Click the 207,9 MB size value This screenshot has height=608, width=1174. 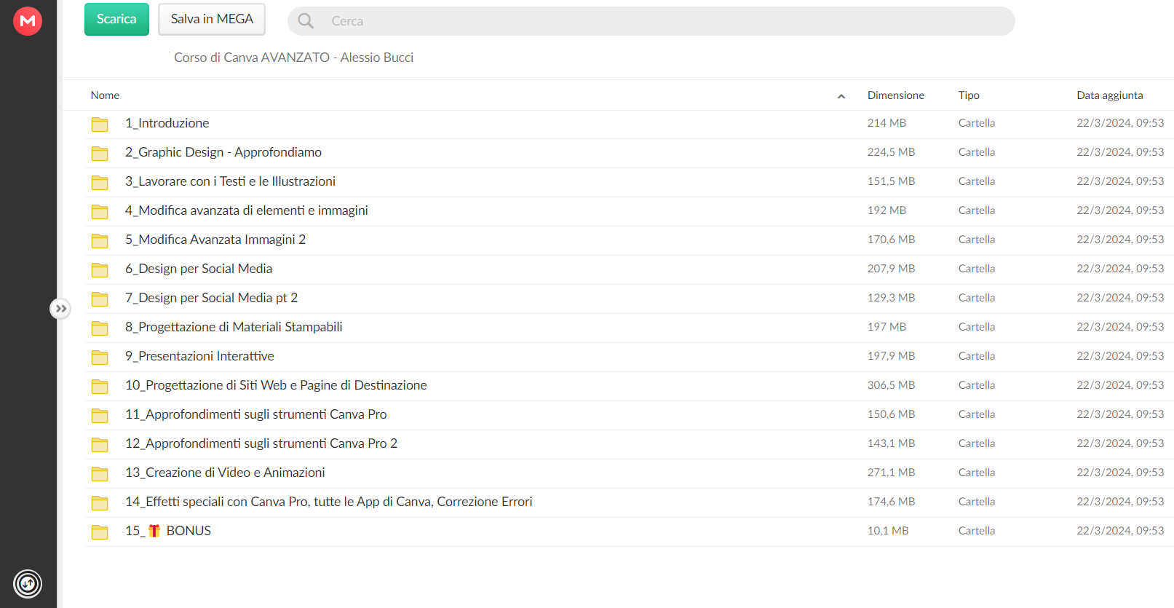pyautogui.click(x=891, y=269)
